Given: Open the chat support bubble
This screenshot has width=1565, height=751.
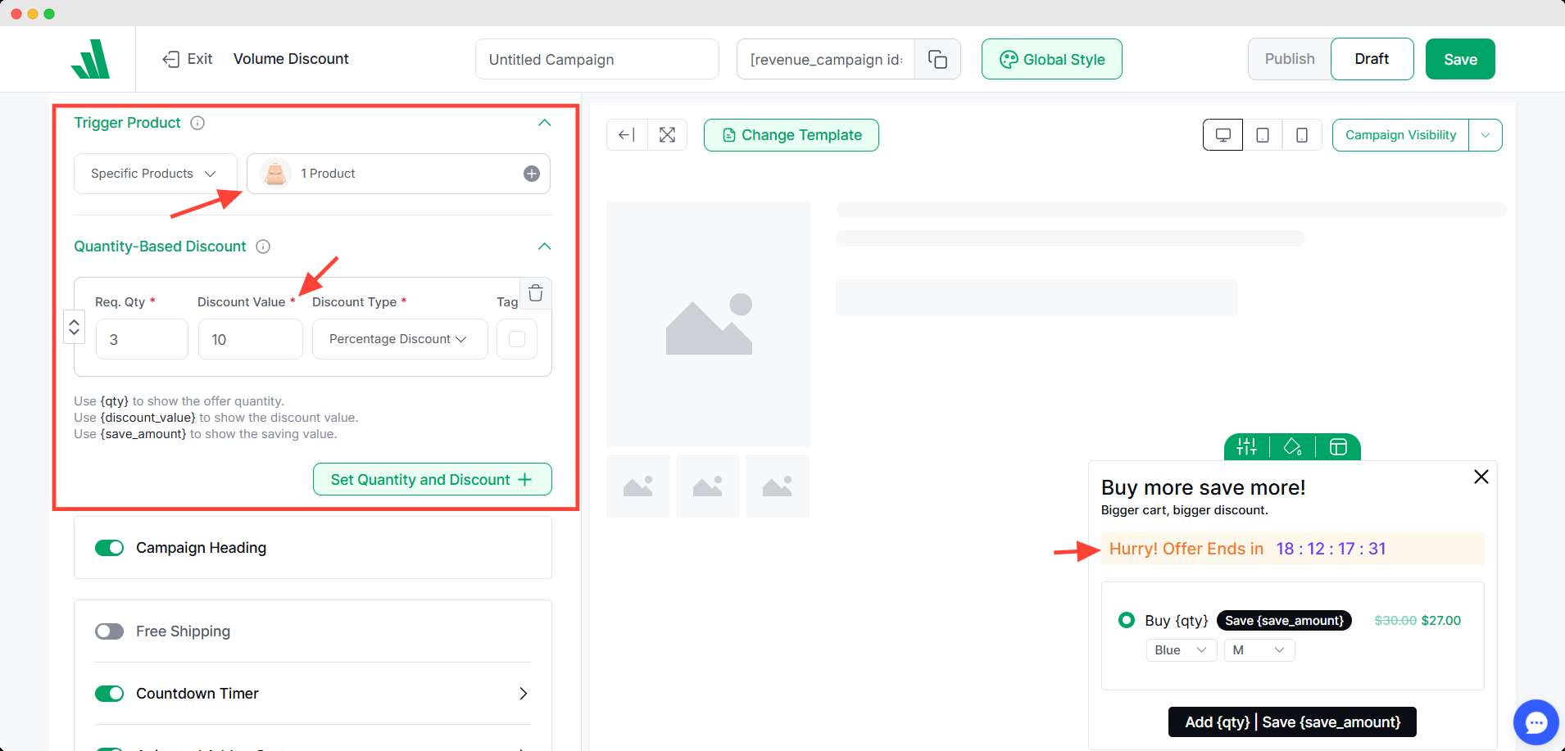Looking at the screenshot, I should 1536,722.
